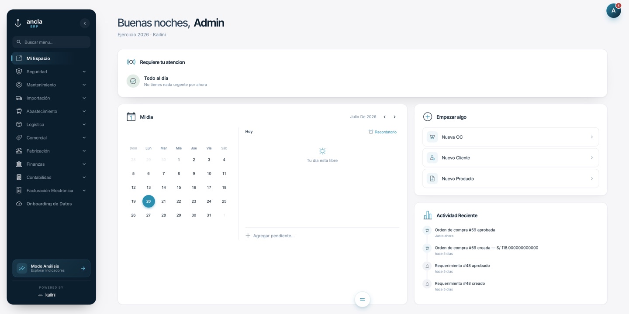Click the Nuevo Producto document icon

pyautogui.click(x=432, y=178)
